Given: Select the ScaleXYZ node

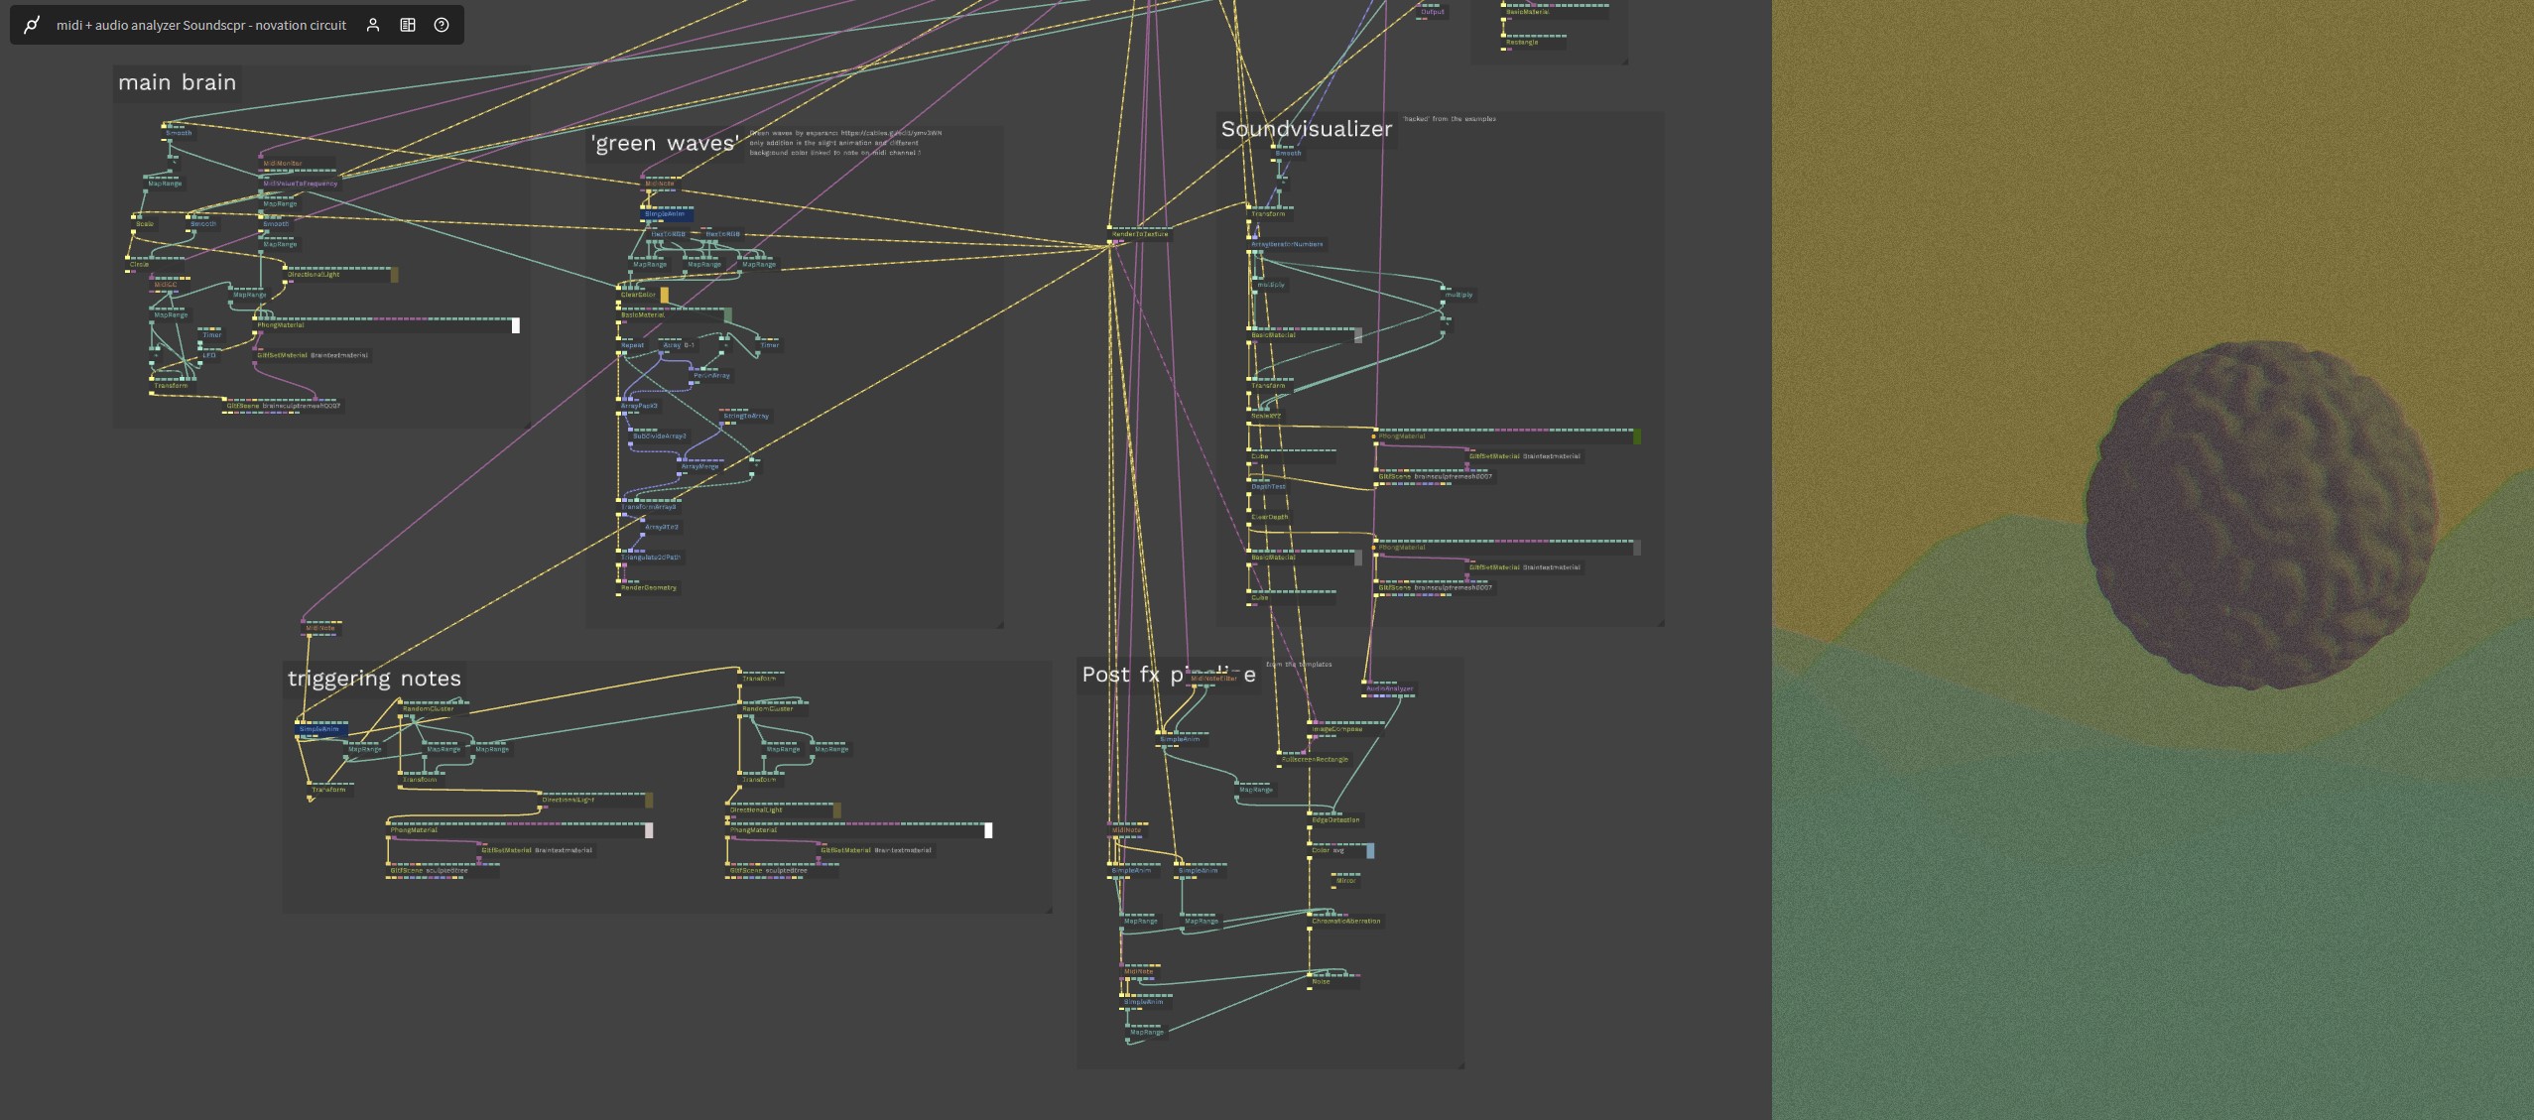Looking at the screenshot, I should (1265, 416).
